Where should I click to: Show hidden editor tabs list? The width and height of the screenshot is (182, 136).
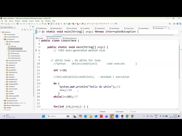coord(169,28)
